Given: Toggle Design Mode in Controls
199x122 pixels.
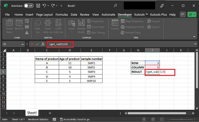Looking at the screenshot, I should tap(81, 26).
